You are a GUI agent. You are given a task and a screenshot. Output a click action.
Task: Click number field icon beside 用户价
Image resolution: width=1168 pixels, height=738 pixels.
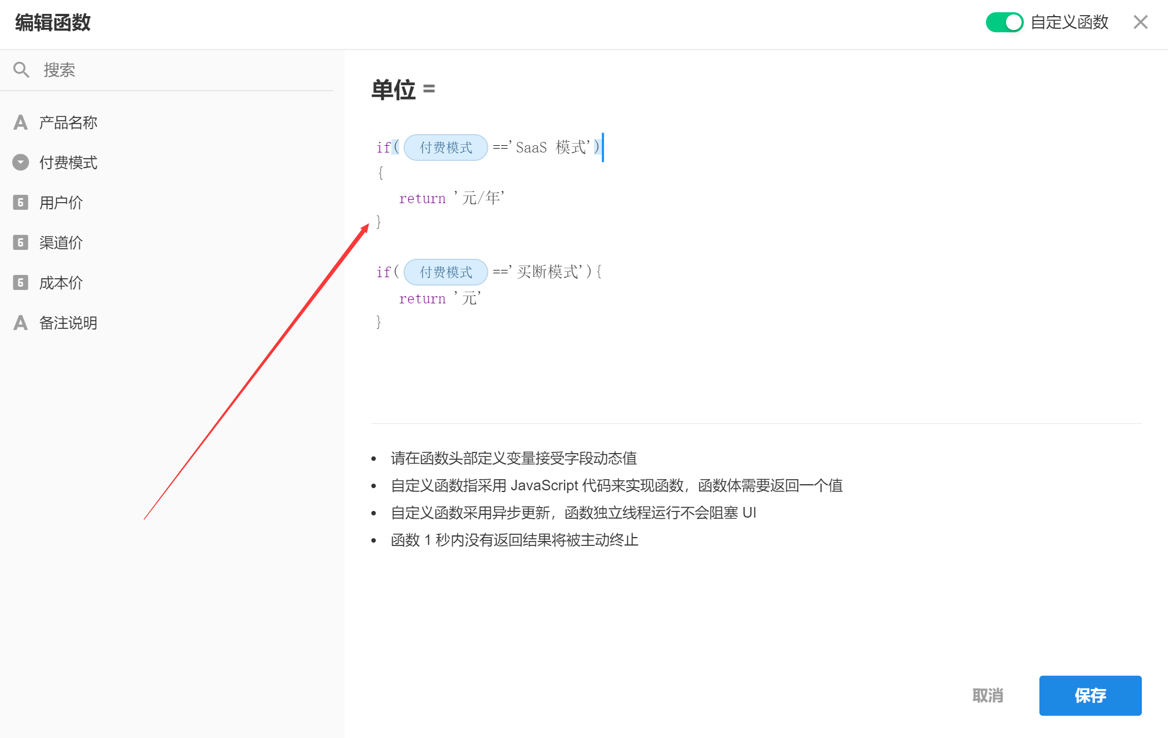(21, 203)
